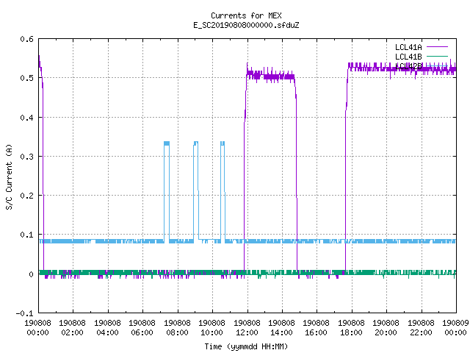The height and width of the screenshot is (353, 470).
Task: Click the green LCL41B legend line sample
Action: point(437,56)
